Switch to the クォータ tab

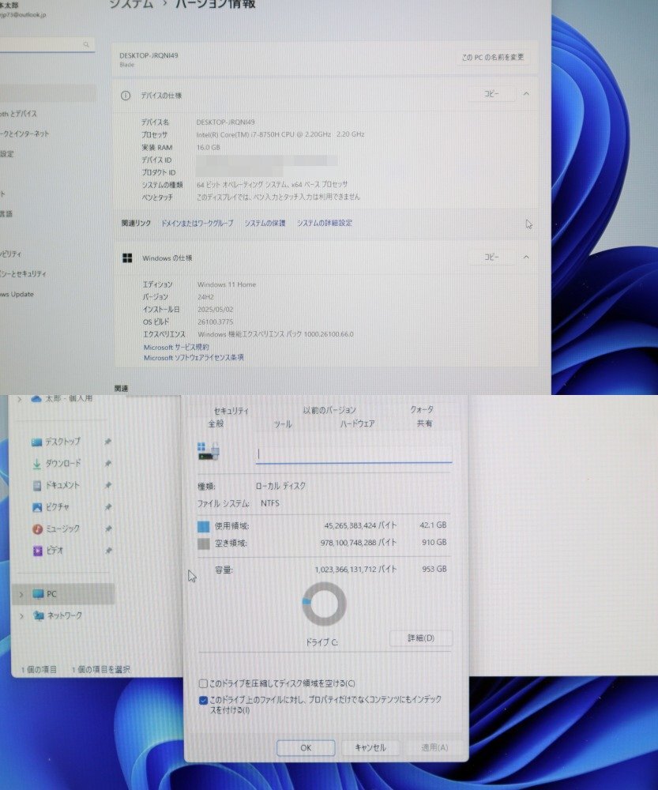[422, 409]
